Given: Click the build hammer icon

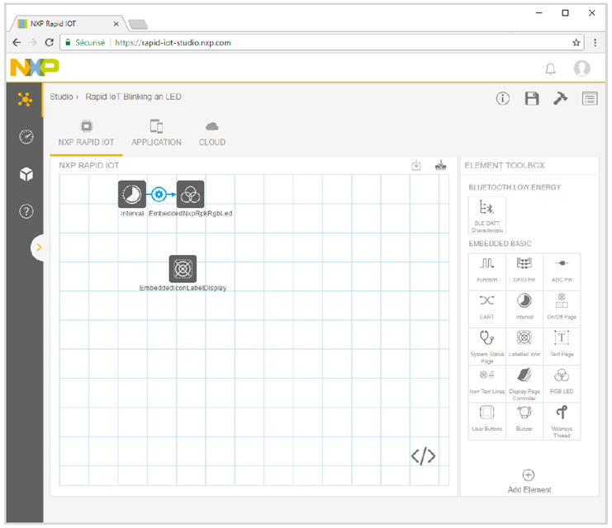Looking at the screenshot, I should tap(560, 98).
